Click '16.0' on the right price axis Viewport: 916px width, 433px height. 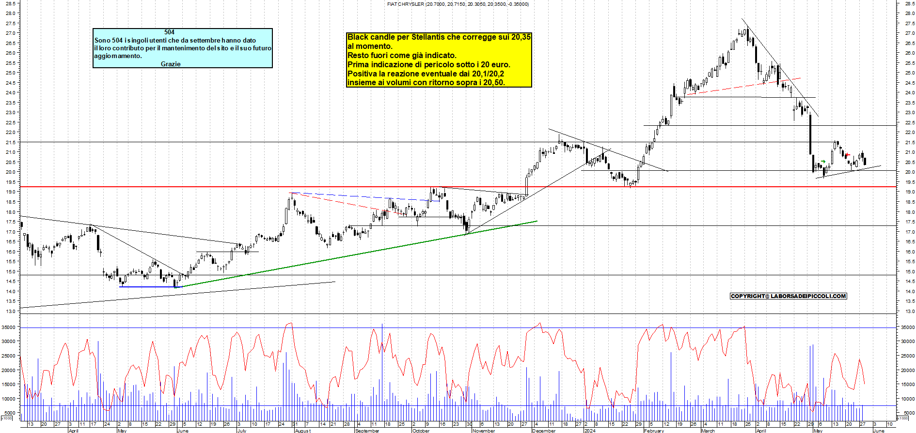(910, 252)
